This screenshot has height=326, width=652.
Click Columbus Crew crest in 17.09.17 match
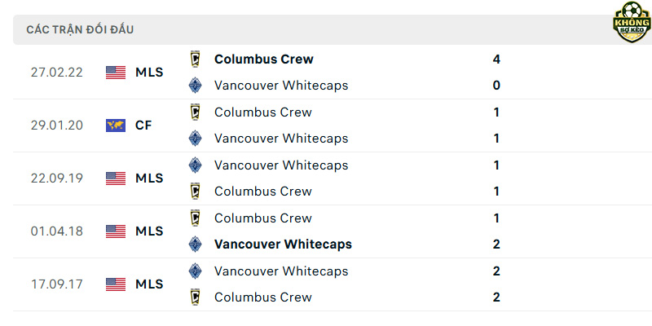click(x=195, y=297)
